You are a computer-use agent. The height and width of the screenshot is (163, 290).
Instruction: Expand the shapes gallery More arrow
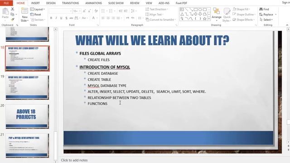pyautogui.click(x=209, y=19)
